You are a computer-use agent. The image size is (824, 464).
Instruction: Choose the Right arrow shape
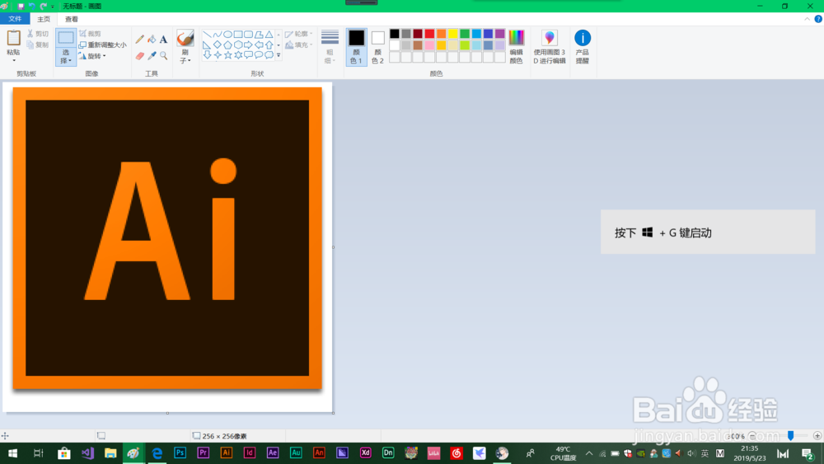click(249, 45)
